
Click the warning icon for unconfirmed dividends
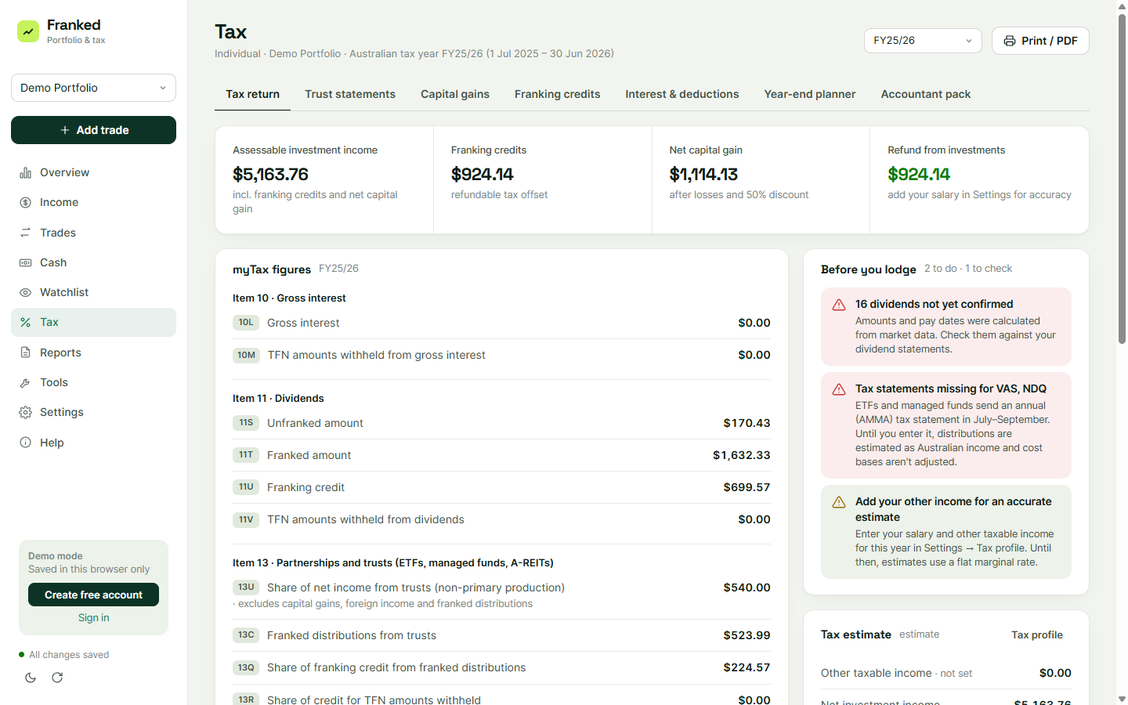839,305
